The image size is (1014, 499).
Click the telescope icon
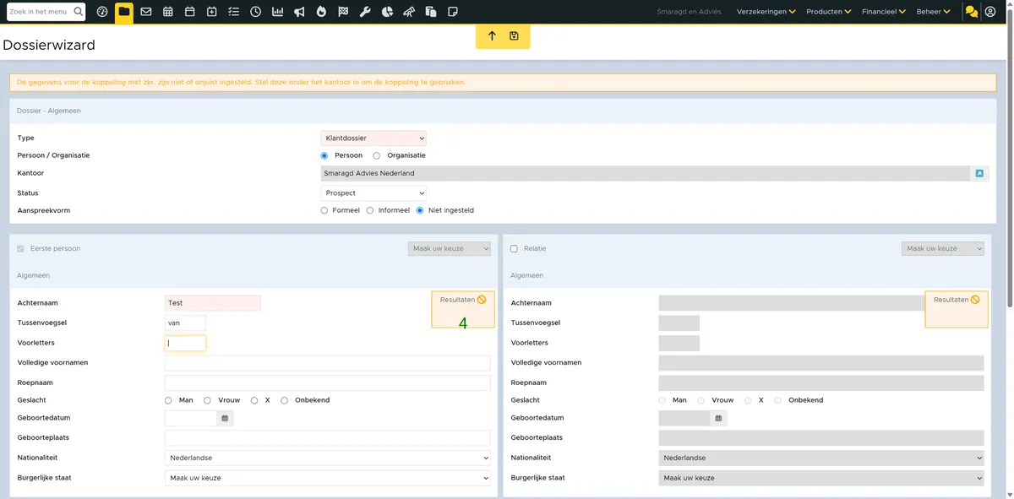(409, 12)
